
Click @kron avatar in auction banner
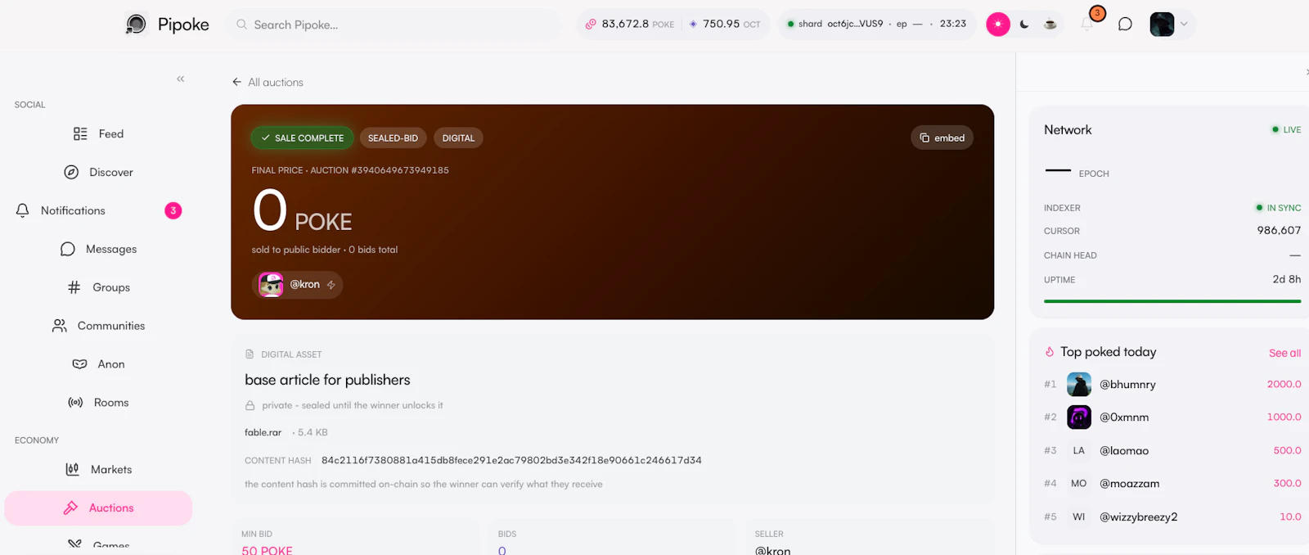(x=271, y=285)
